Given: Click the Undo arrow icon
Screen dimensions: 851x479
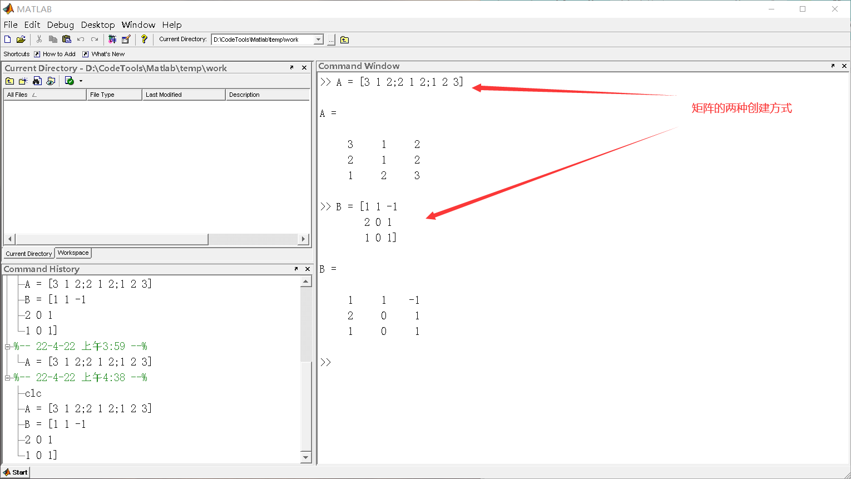Looking at the screenshot, I should tap(81, 39).
